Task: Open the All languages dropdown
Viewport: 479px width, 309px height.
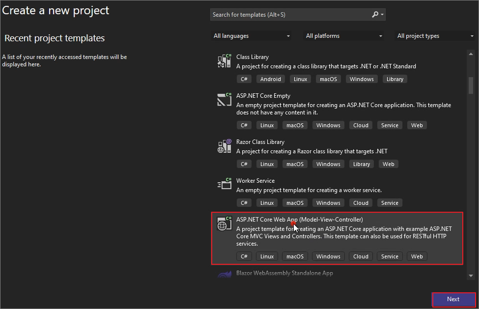Action: 251,35
